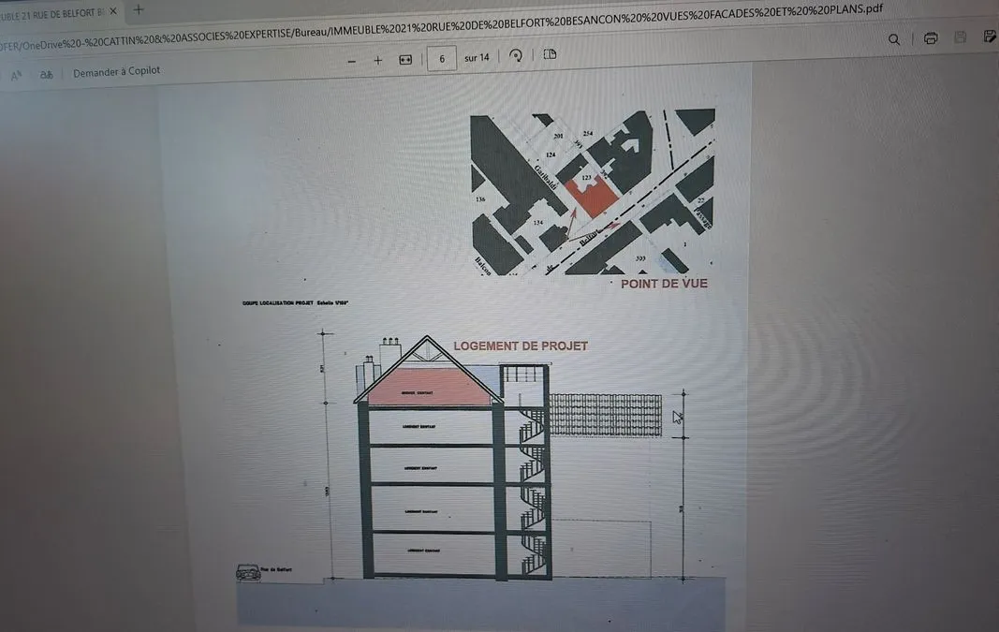Open the PDF search magnifier
The width and height of the screenshot is (999, 632).
(894, 39)
